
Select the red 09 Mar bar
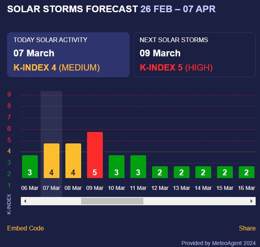coord(95,155)
